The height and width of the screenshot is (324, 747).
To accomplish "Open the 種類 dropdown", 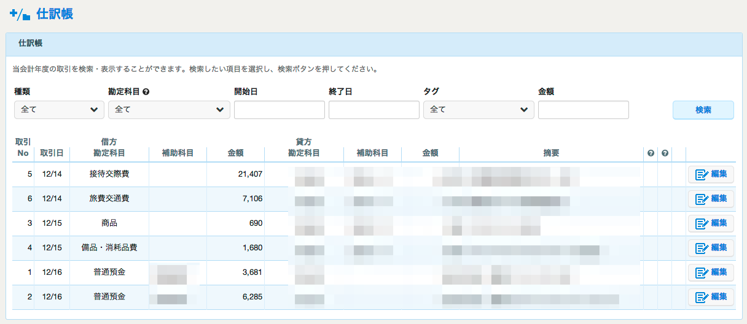I will [60, 110].
